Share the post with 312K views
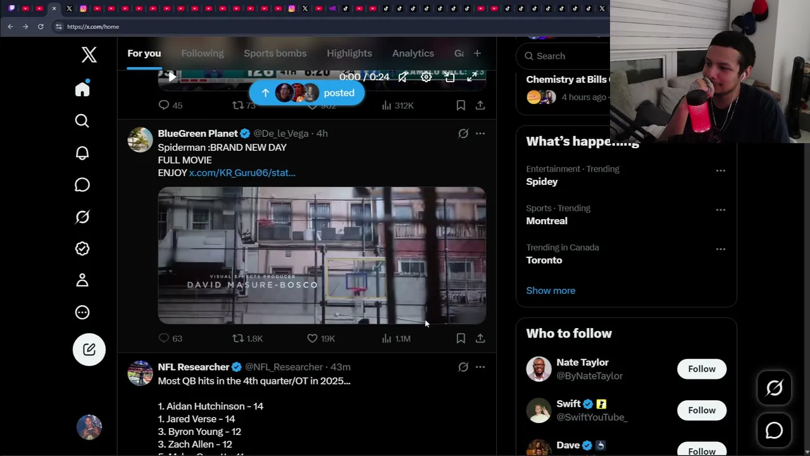Viewport: 810px width, 456px height. point(480,105)
